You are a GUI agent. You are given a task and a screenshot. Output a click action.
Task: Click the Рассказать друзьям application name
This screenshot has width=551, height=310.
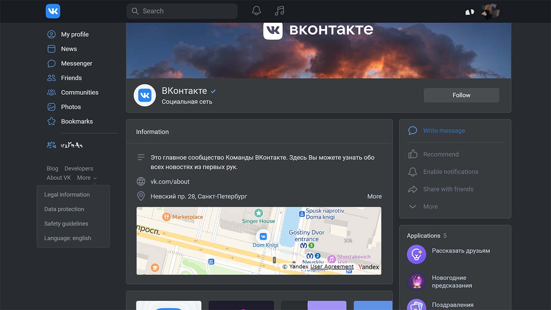[461, 251]
